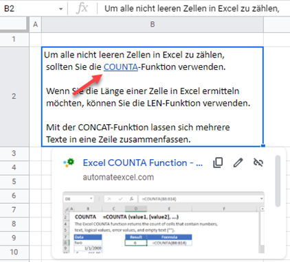Click automateexcel favicon in preview card

(x=69, y=163)
